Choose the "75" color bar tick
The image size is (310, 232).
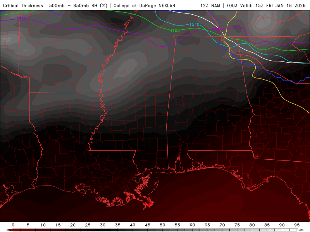(237, 225)
